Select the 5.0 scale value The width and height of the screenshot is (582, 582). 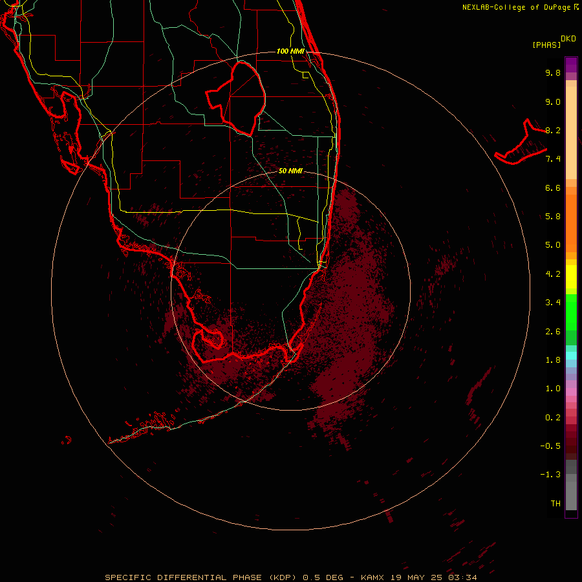(553, 245)
